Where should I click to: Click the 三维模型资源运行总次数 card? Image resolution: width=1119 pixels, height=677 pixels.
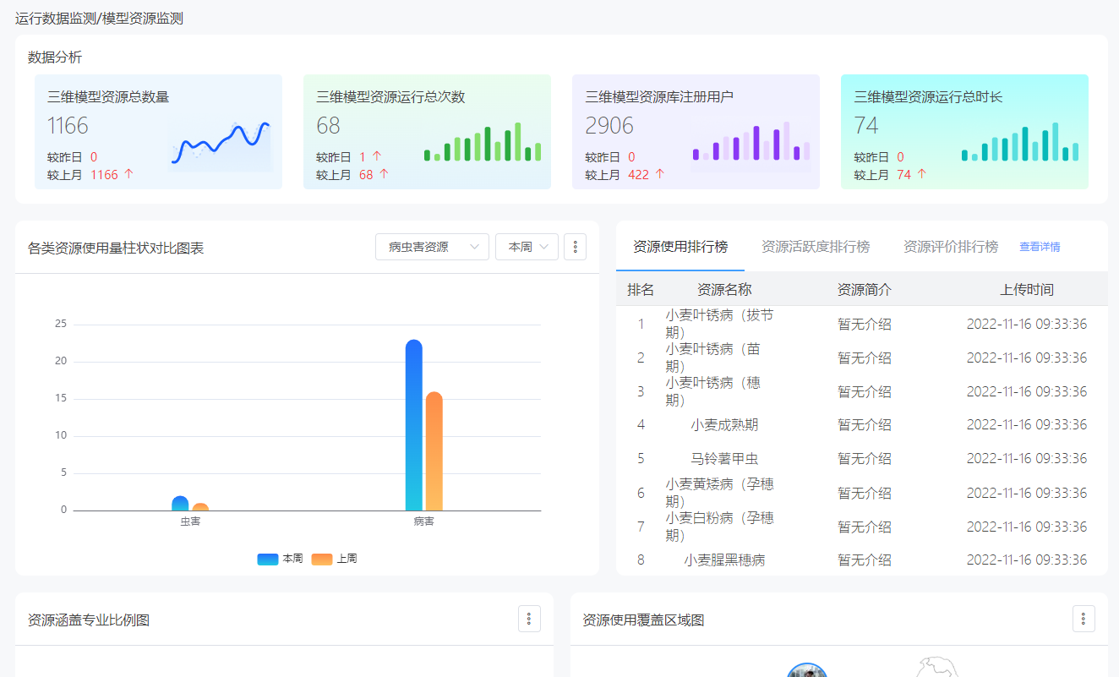click(x=427, y=132)
